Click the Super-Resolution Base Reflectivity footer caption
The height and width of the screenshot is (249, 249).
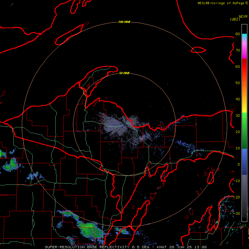pos(126,247)
